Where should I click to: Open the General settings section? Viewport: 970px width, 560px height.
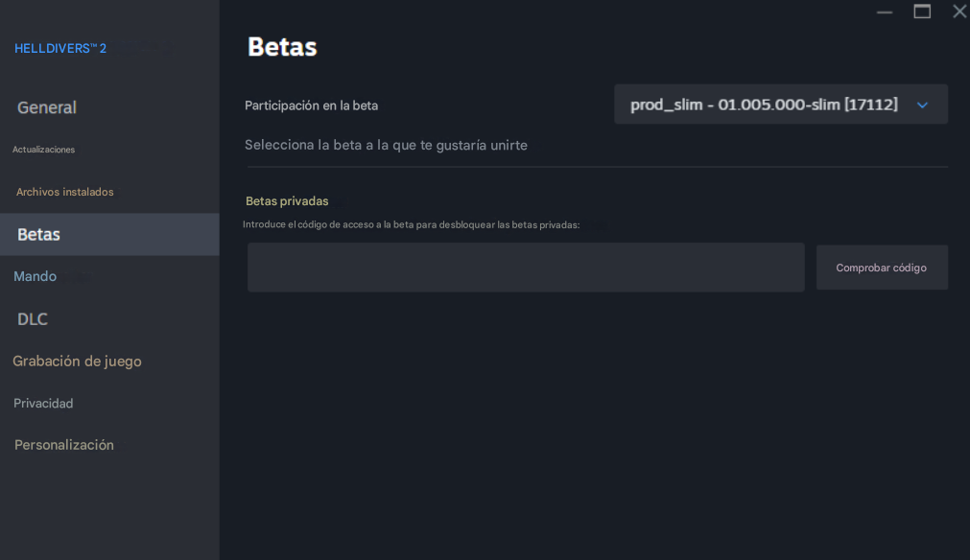point(47,107)
